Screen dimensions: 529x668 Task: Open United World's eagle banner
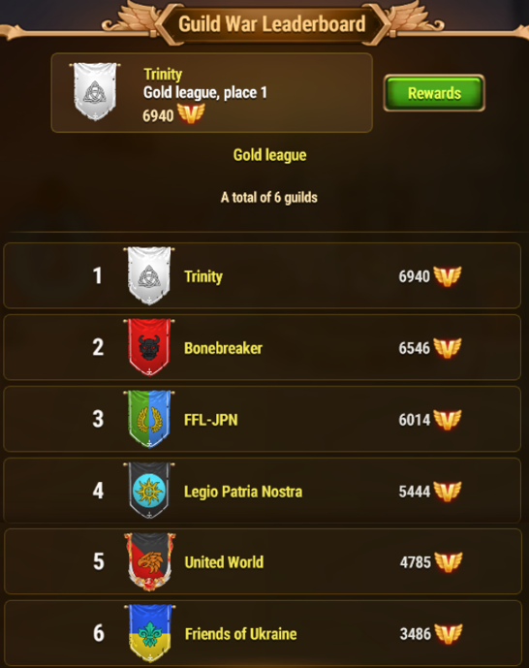[149, 561]
